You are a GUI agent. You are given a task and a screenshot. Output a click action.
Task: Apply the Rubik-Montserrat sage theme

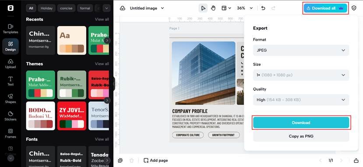[72, 85]
